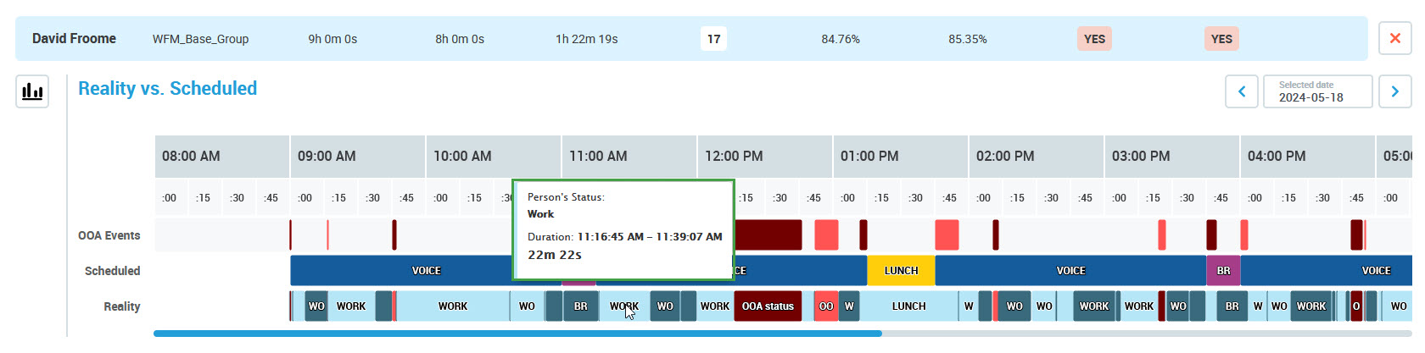Click the 17 count badge
The width and height of the screenshot is (1425, 353).
click(x=713, y=39)
